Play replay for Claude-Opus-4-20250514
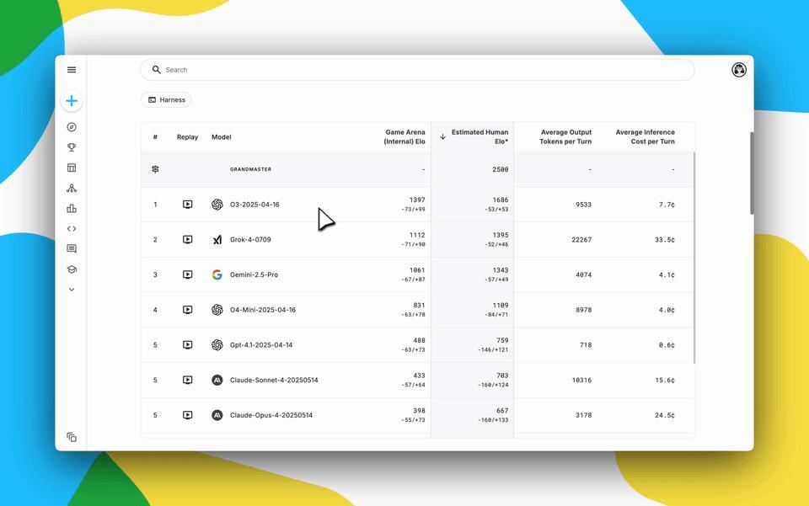The height and width of the screenshot is (506, 809). [187, 415]
